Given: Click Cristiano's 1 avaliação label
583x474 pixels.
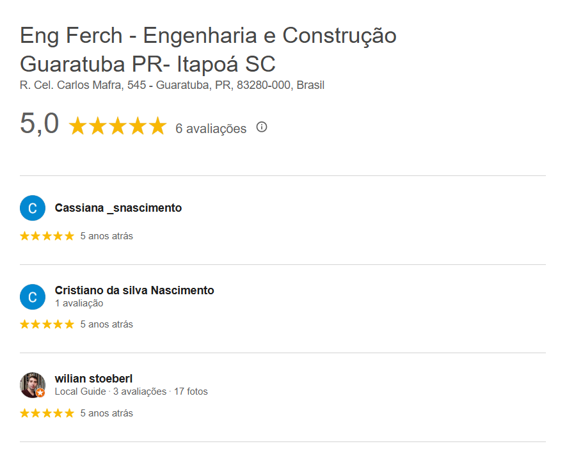Looking at the screenshot, I should coord(79,303).
